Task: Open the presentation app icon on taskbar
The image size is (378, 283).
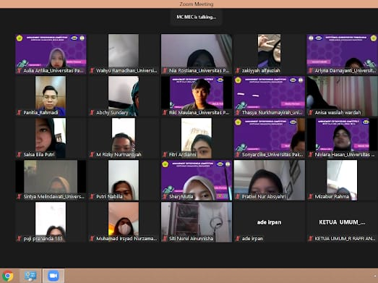Action: point(30,276)
